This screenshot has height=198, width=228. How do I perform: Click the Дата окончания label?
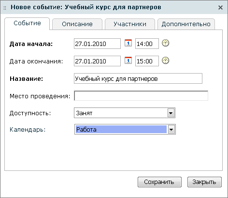[36, 61]
